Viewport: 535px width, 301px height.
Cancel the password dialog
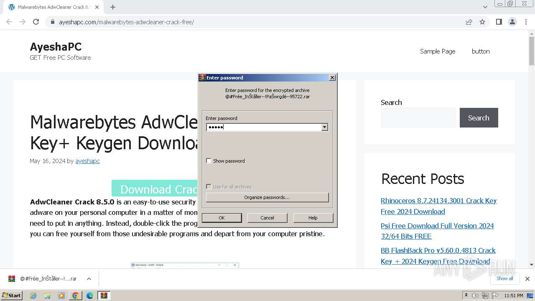[267, 218]
